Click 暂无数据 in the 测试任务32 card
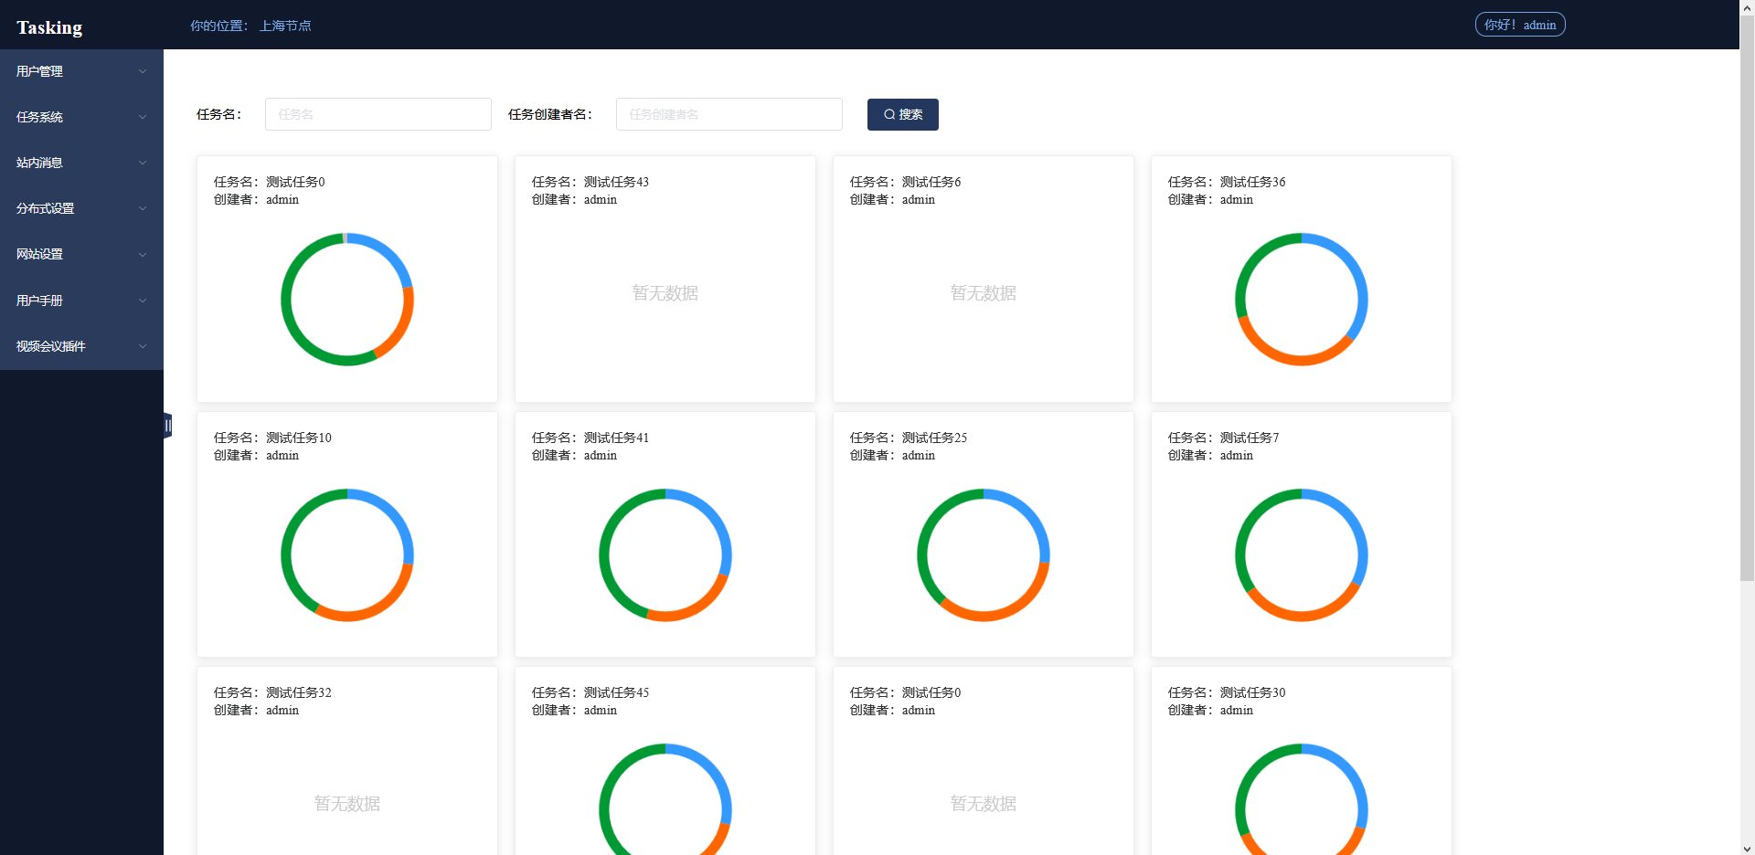 pos(347,804)
